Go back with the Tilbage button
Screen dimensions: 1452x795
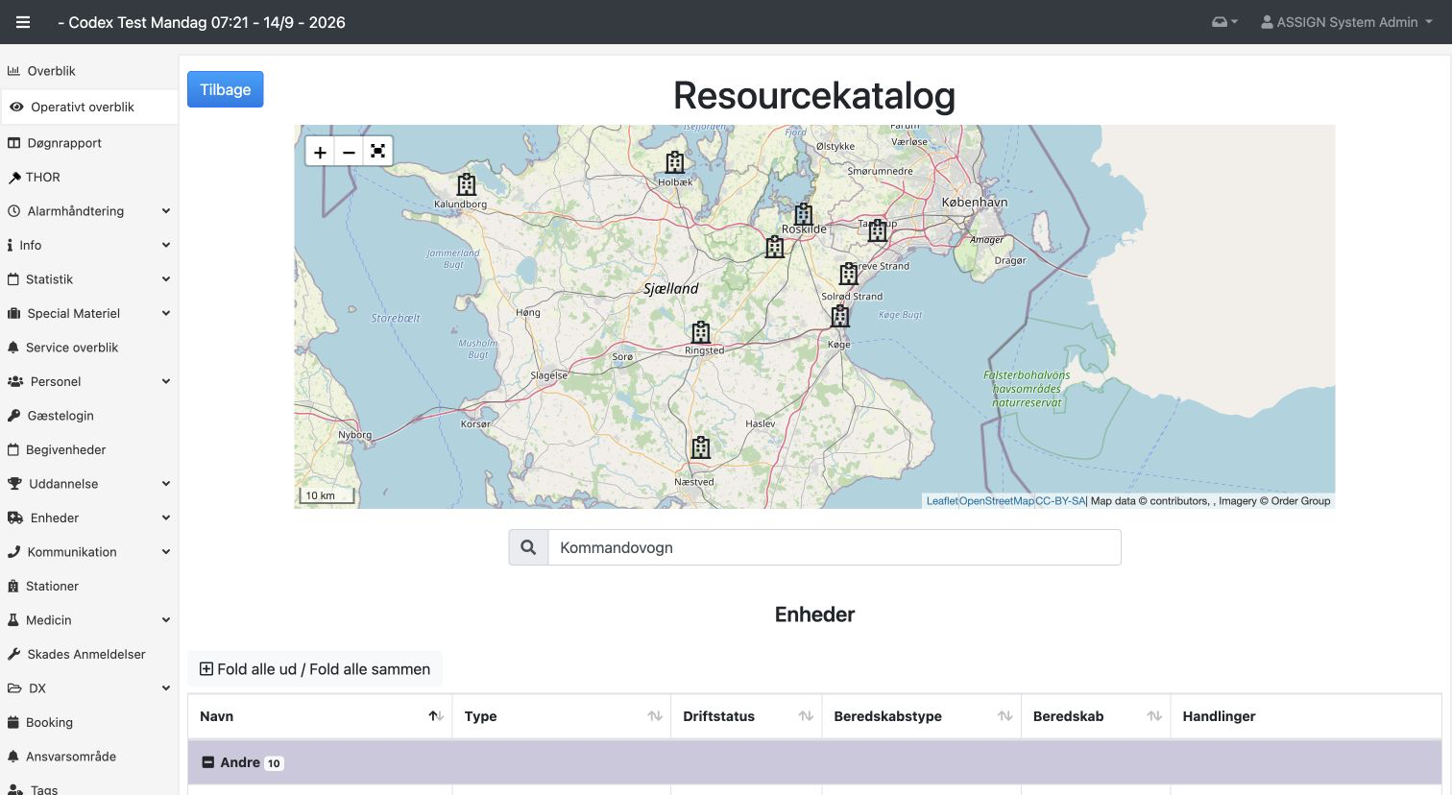[x=225, y=89]
